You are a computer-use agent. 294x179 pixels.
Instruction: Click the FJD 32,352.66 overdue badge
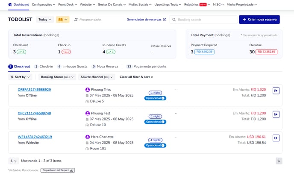[x=267, y=52]
